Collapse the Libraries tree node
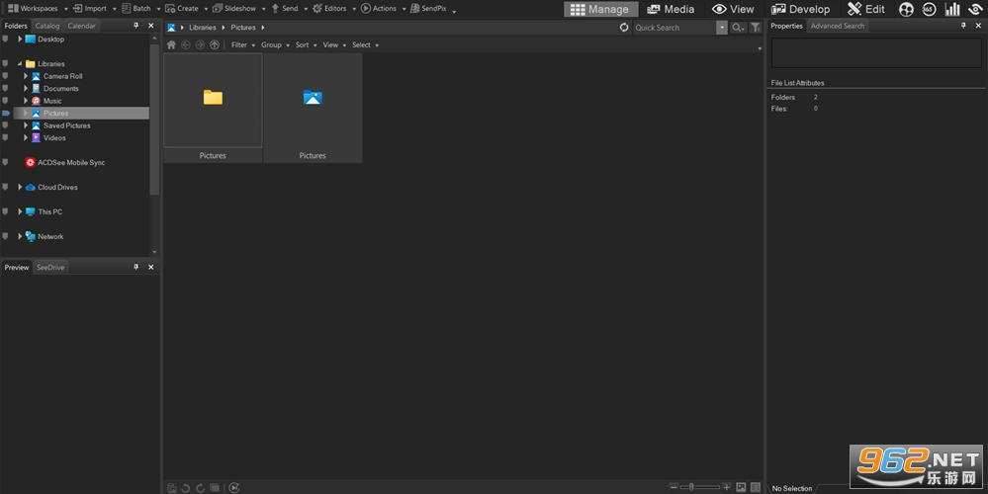Image resolution: width=988 pixels, height=494 pixels. pos(20,63)
